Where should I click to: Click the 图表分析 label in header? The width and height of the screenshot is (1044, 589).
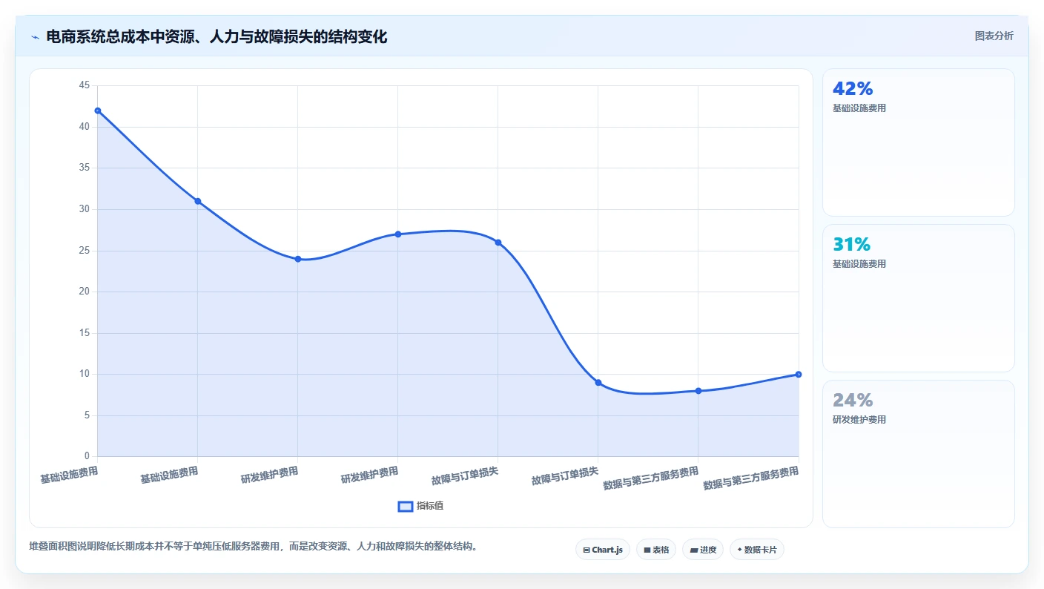coord(994,36)
